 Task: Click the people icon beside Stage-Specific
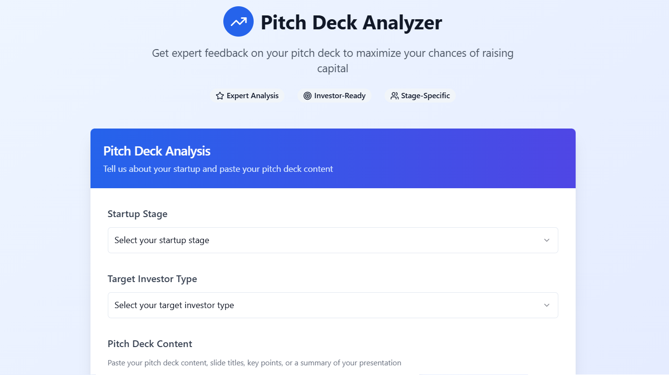pyautogui.click(x=394, y=96)
